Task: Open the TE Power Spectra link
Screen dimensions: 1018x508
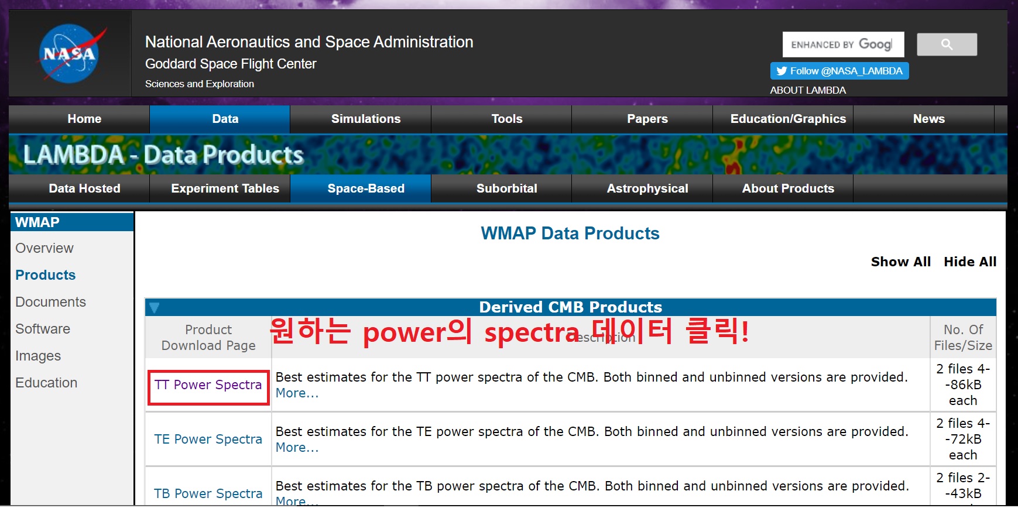Action: pyautogui.click(x=208, y=439)
